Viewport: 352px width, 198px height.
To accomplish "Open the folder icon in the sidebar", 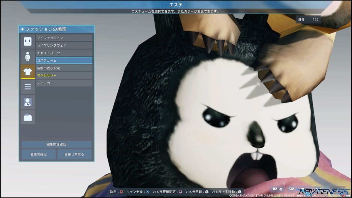I will 28,117.
